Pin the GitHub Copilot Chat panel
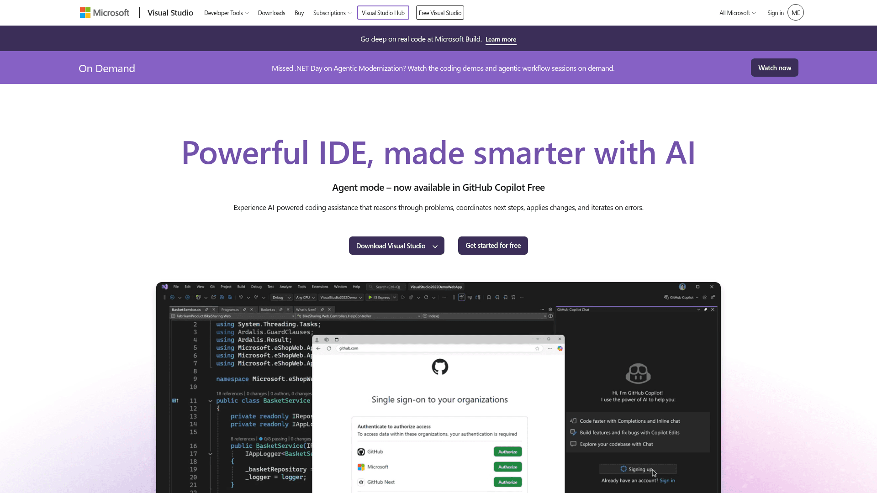 [706, 309]
